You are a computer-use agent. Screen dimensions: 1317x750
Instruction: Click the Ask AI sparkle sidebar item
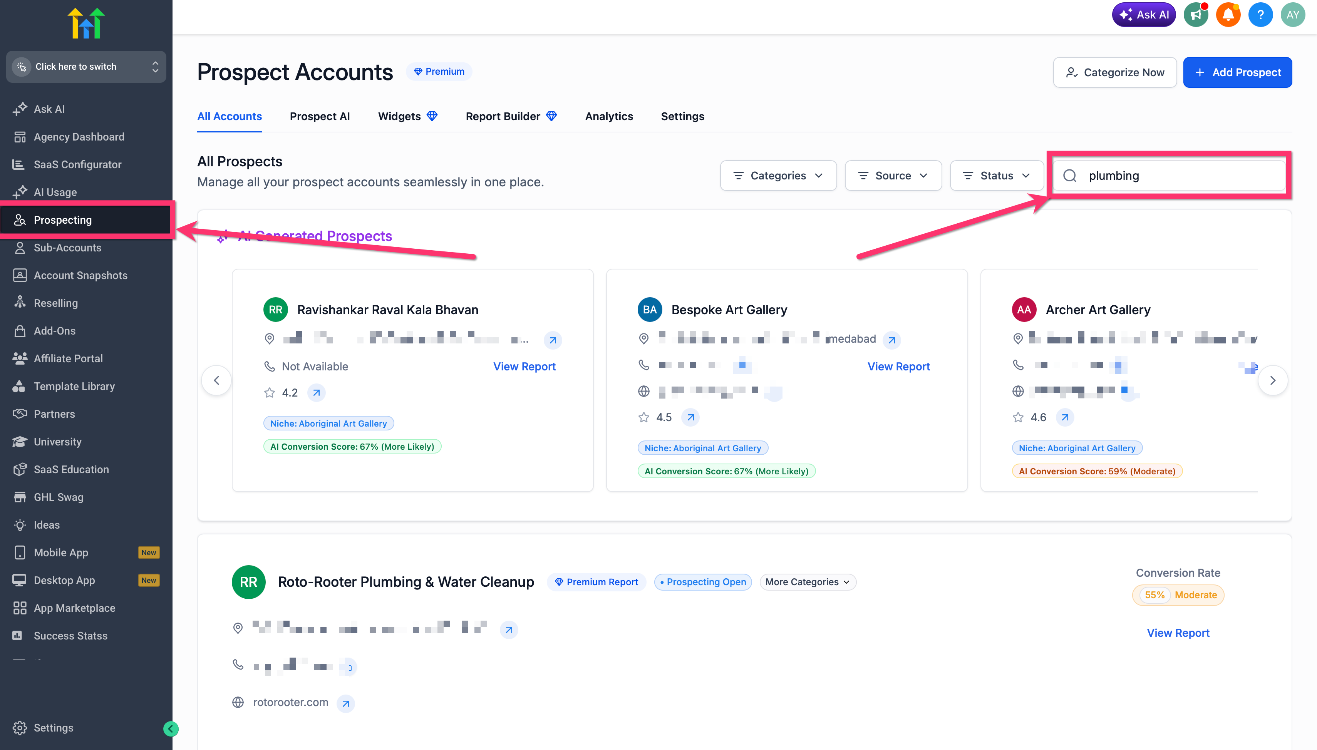(49, 109)
